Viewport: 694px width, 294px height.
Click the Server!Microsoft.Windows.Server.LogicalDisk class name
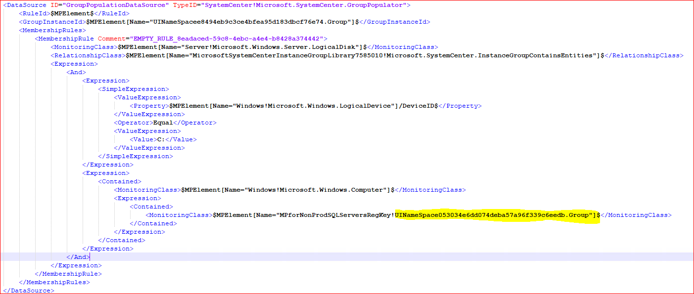pos(271,47)
